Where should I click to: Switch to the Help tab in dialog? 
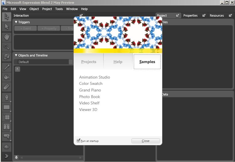tap(118, 62)
